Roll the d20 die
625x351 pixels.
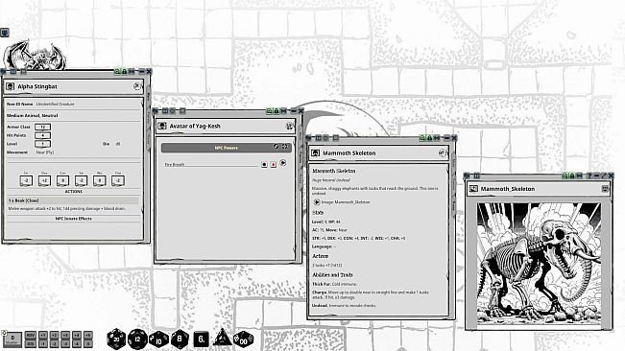click(x=116, y=339)
